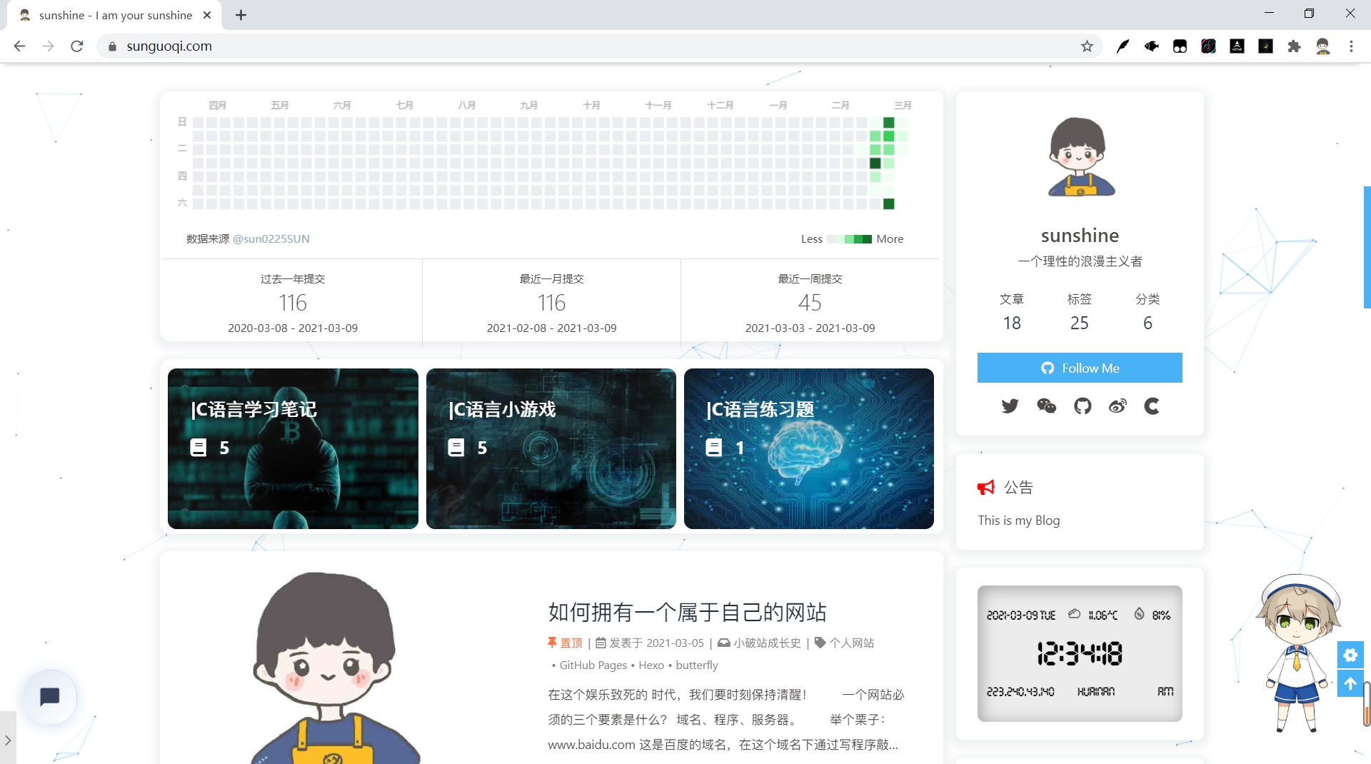Expand the left-edge sidebar arrow

coord(8,740)
